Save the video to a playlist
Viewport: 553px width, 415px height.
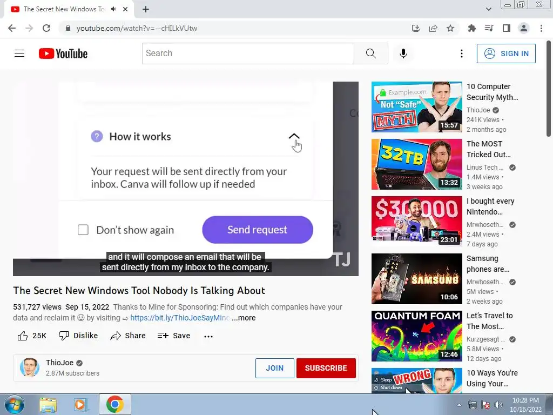click(x=174, y=336)
